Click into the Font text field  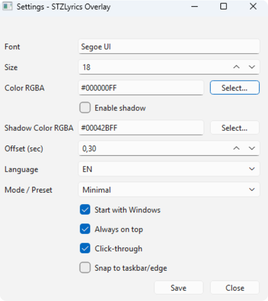tap(169, 47)
